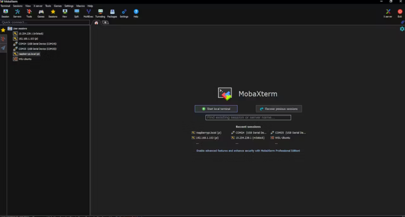Click the home tab
This screenshot has width=405, height=217.
coord(96,23)
